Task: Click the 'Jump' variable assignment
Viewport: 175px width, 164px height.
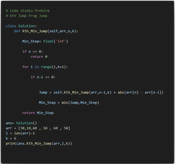Action: click(43, 93)
